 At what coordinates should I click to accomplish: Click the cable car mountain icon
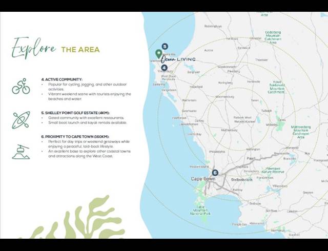(21, 151)
